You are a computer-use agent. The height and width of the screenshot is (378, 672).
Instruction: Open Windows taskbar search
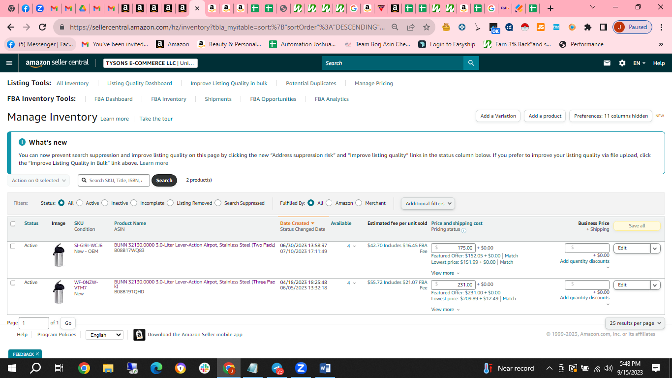pyautogui.click(x=35, y=368)
